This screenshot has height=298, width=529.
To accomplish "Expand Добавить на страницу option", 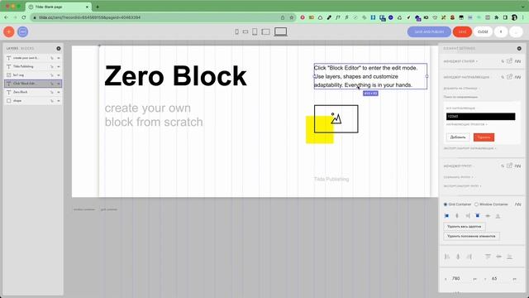I will [x=462, y=89].
